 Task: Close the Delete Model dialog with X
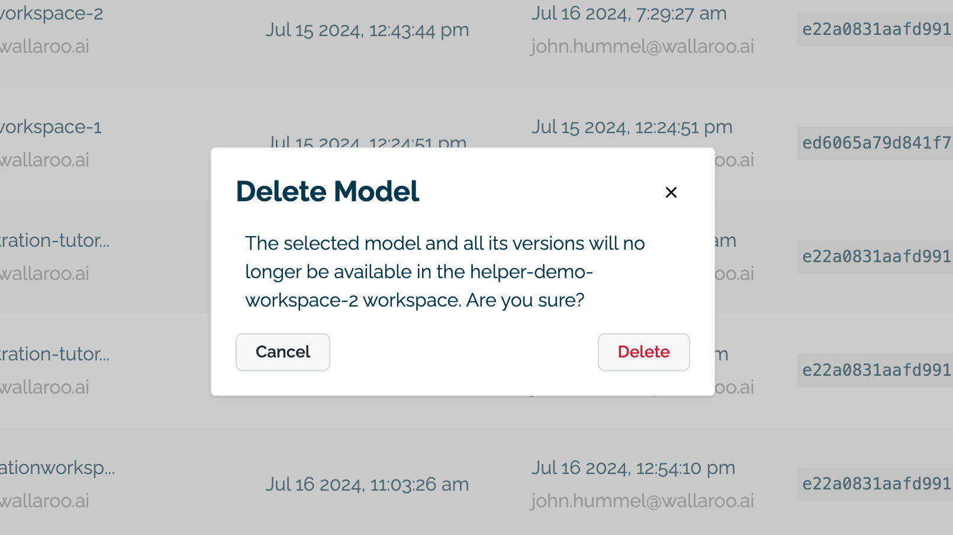coord(671,192)
